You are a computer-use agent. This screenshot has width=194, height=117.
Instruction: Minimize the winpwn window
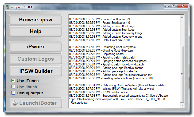[x=167, y=6]
